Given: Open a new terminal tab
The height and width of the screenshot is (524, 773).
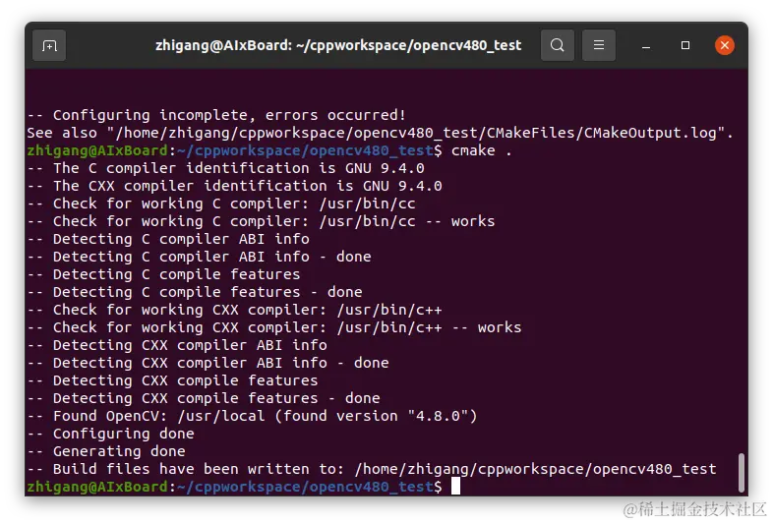Looking at the screenshot, I should coord(49,46).
